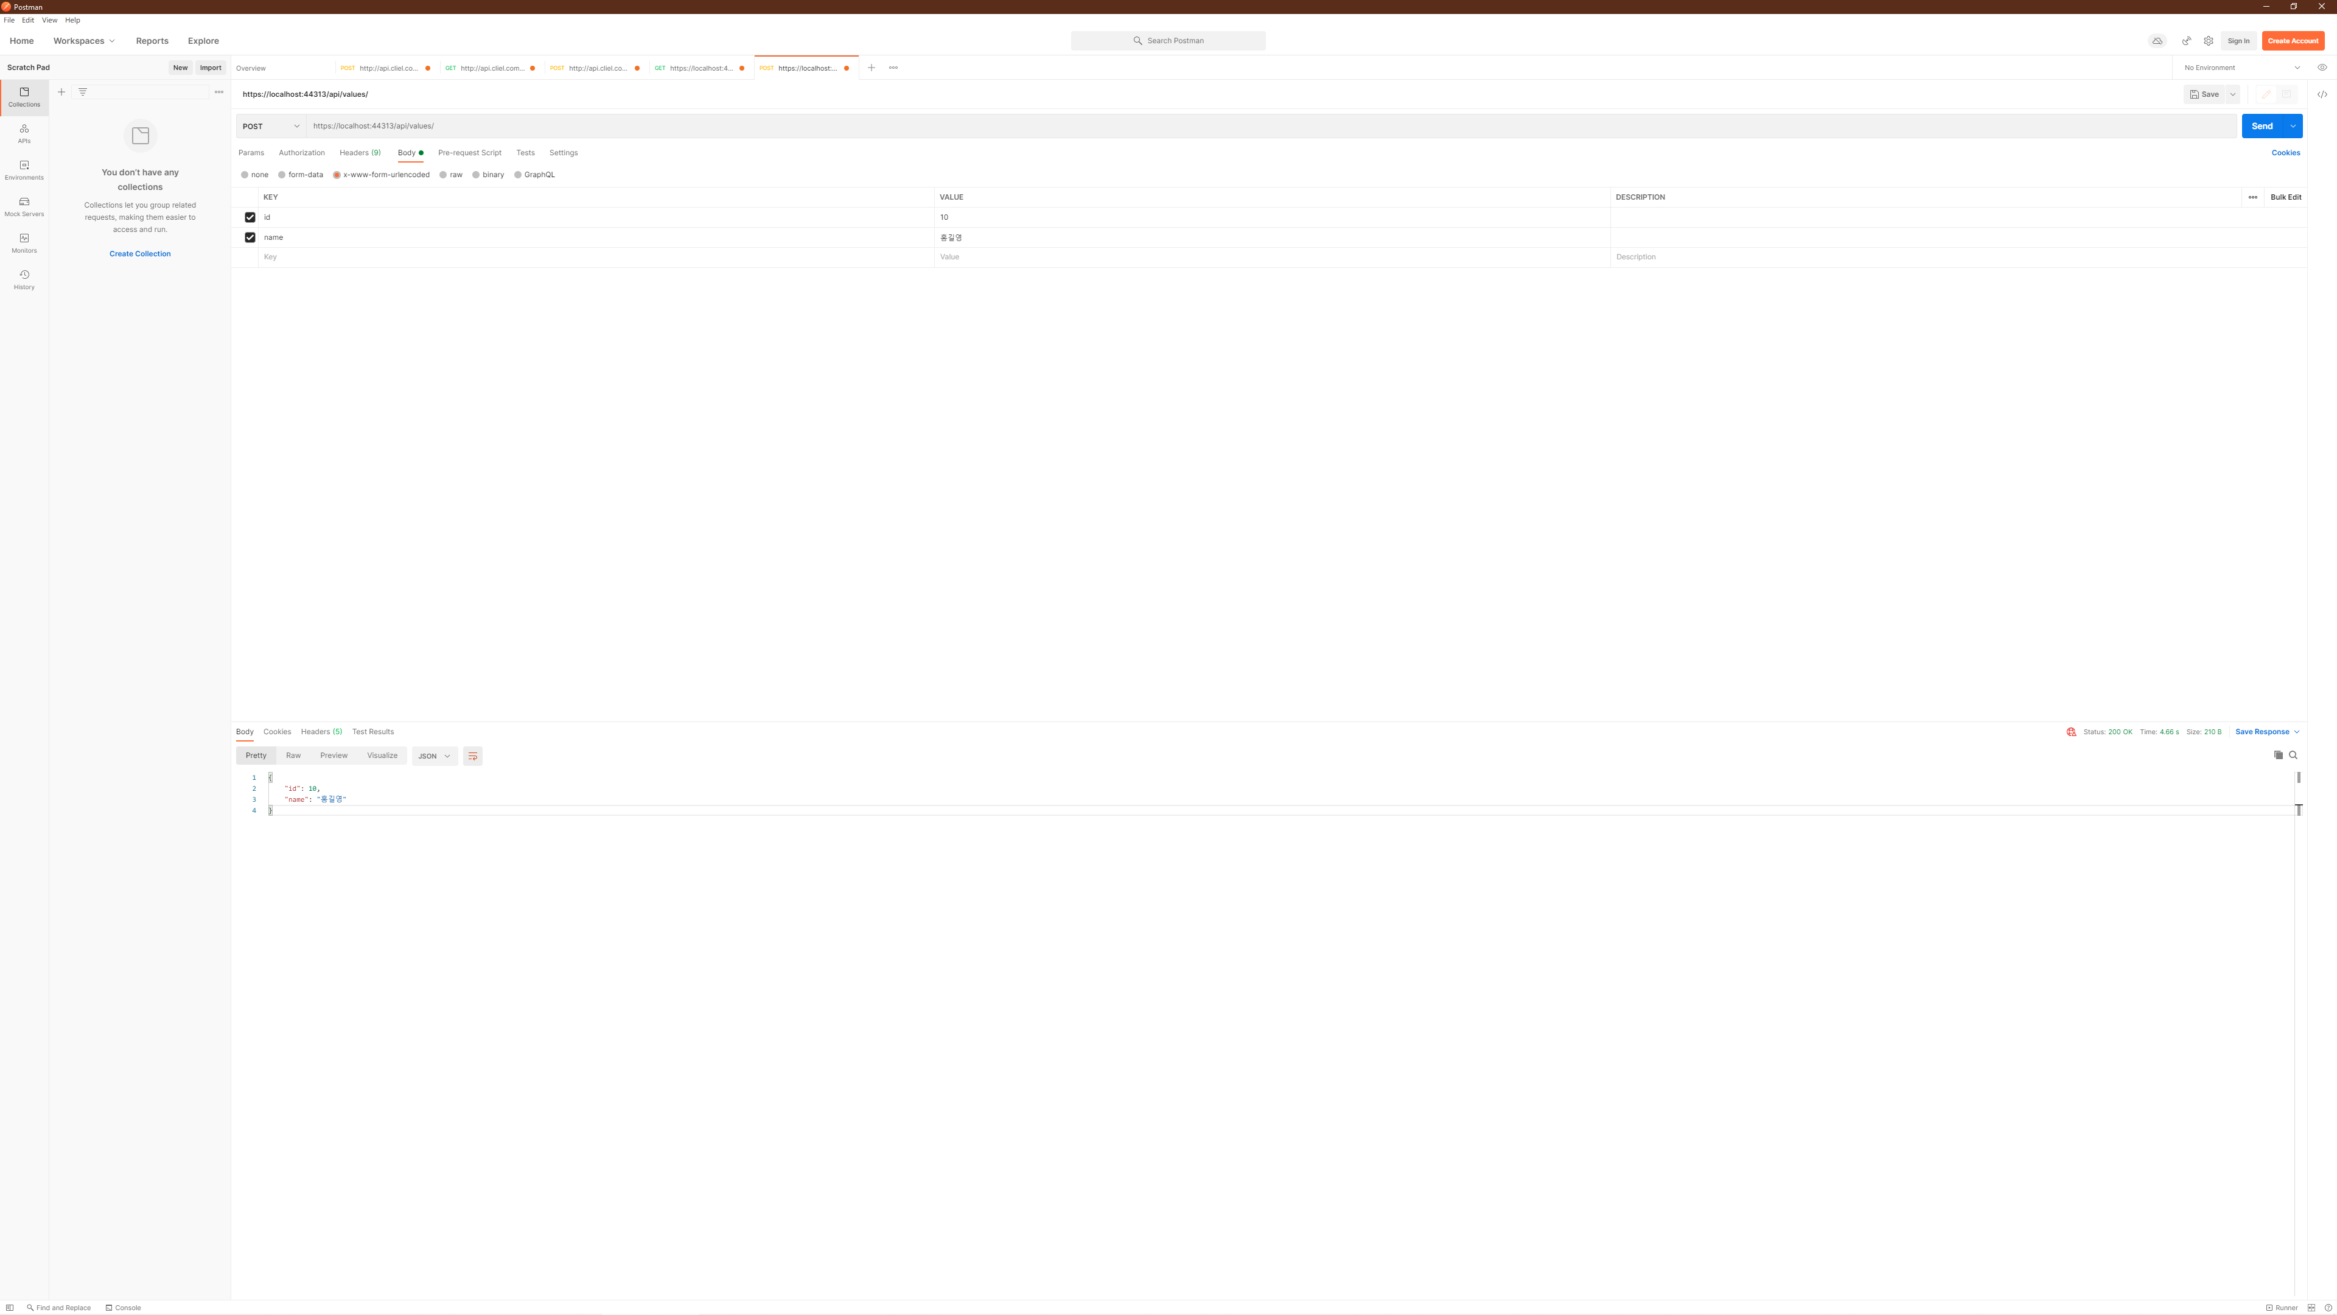Uncheck the name parameter checkbox
The image size is (2337, 1315).
point(250,238)
